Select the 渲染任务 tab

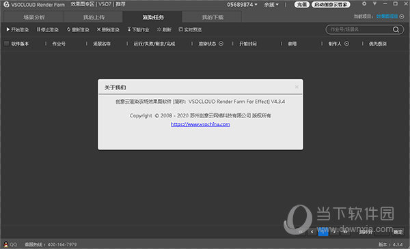point(152,17)
